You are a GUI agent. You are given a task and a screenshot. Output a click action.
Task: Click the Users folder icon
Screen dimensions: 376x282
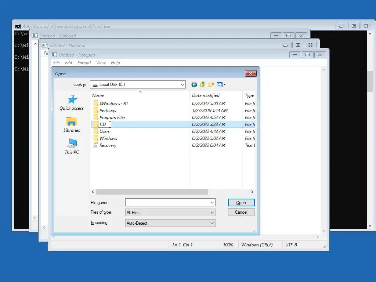(96, 131)
